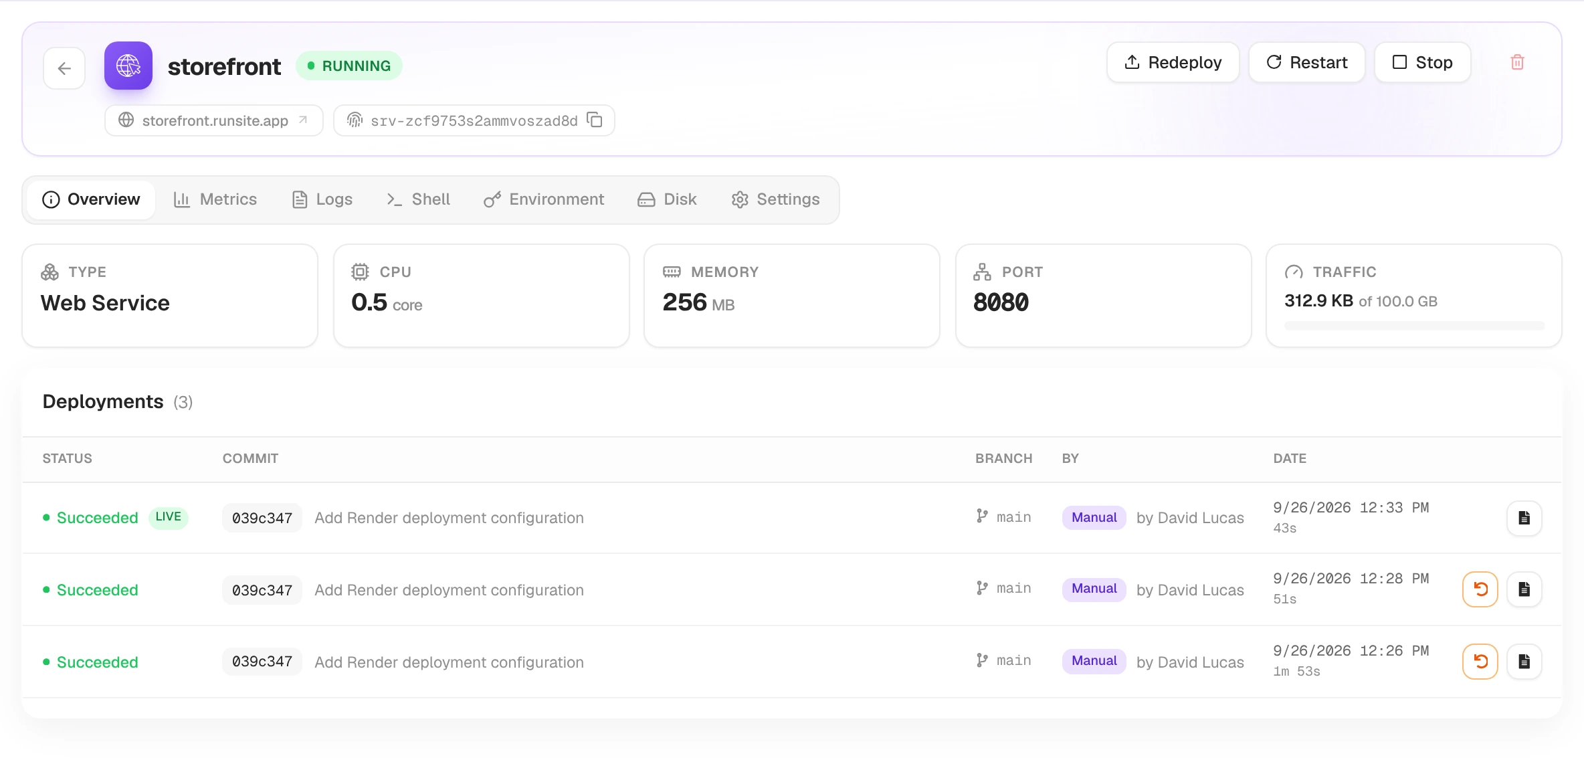Restart the storefront service

(1306, 62)
